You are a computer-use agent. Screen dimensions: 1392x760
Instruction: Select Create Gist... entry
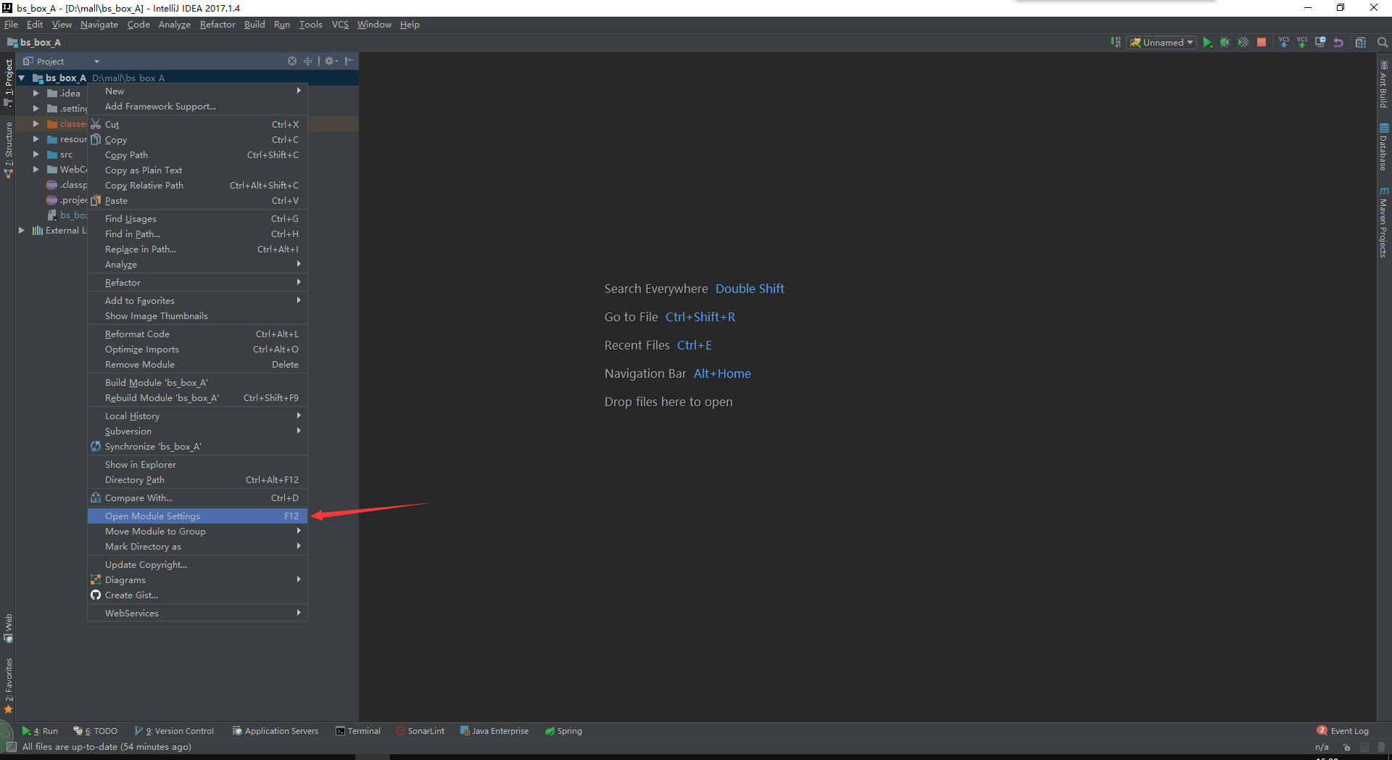(197, 595)
